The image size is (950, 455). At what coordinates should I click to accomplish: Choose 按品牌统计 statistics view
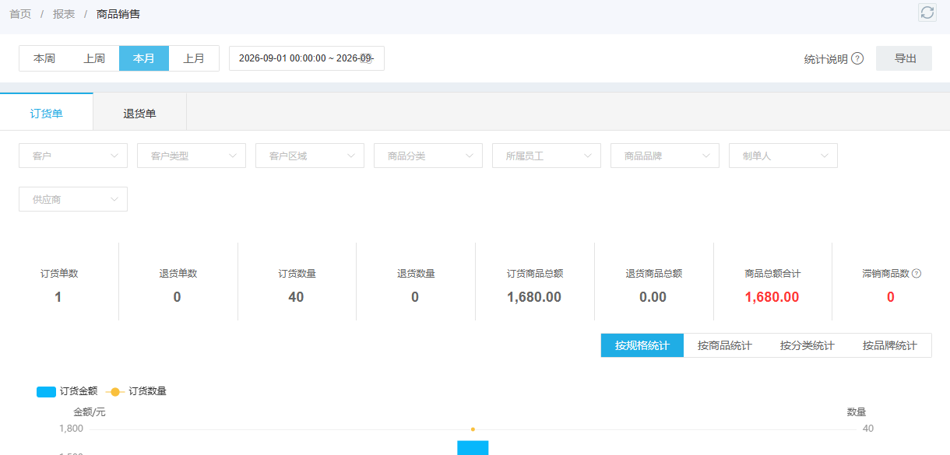[890, 345]
